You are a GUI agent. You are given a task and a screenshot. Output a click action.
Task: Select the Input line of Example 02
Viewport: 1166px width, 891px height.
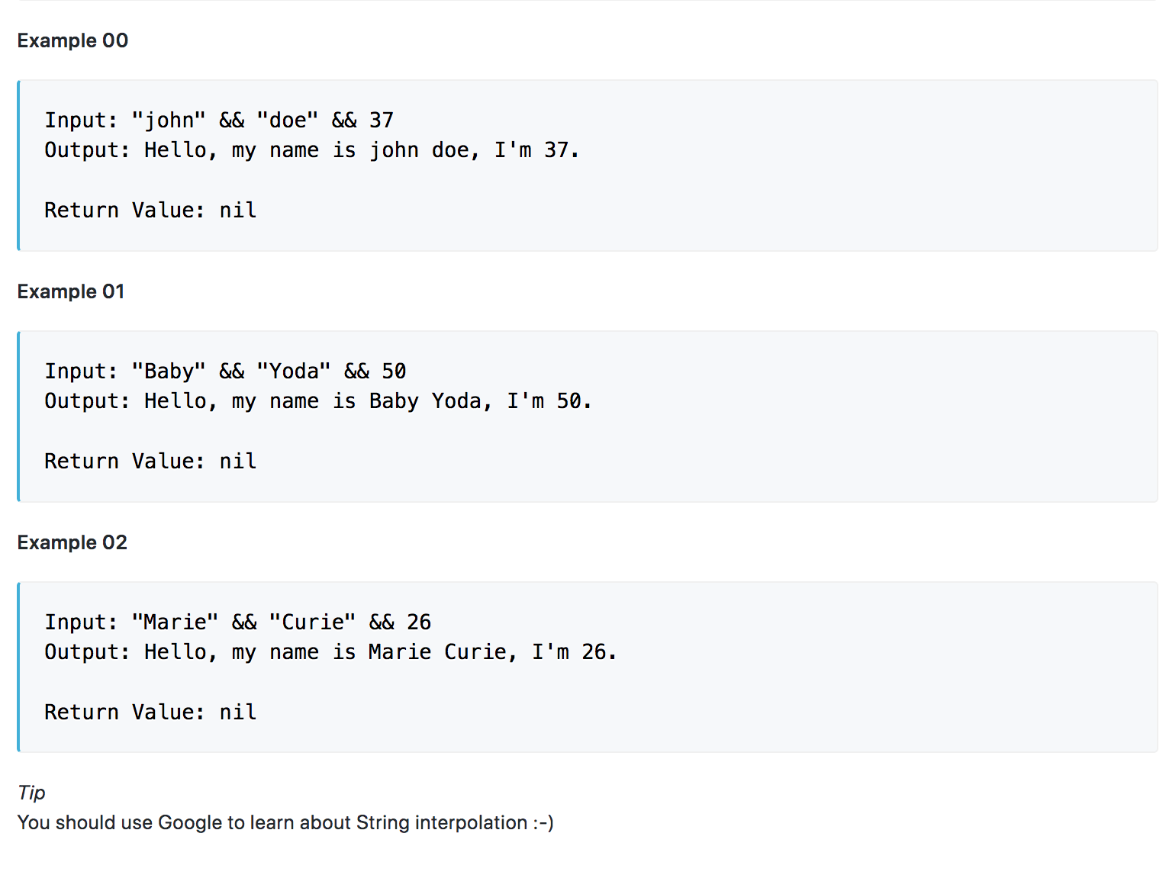tap(237, 622)
